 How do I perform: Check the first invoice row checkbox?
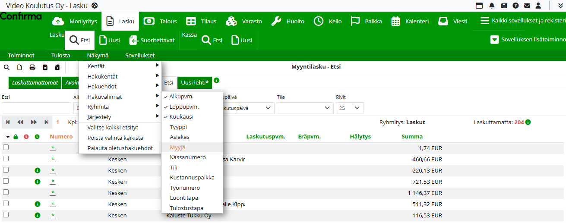click(6, 148)
